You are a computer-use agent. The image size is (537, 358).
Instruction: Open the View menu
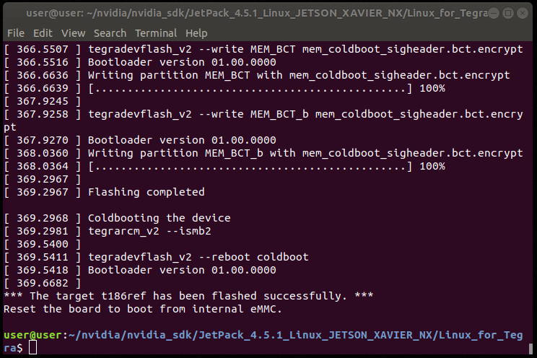point(73,33)
